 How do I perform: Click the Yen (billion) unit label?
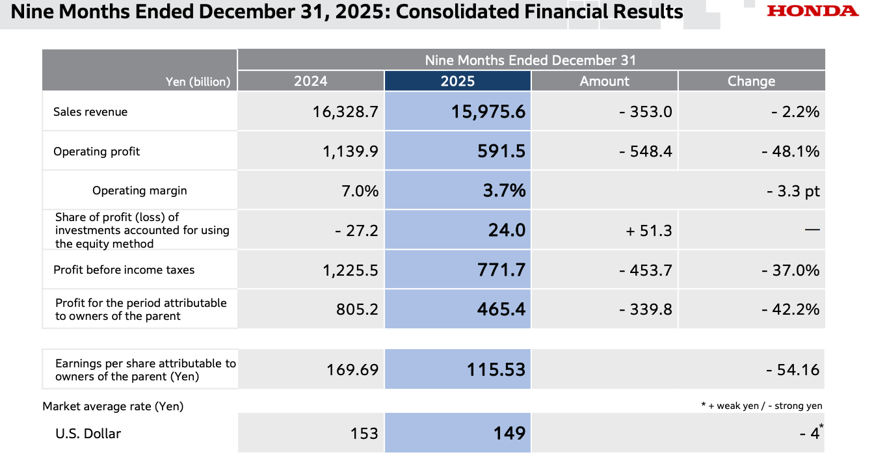click(x=198, y=82)
